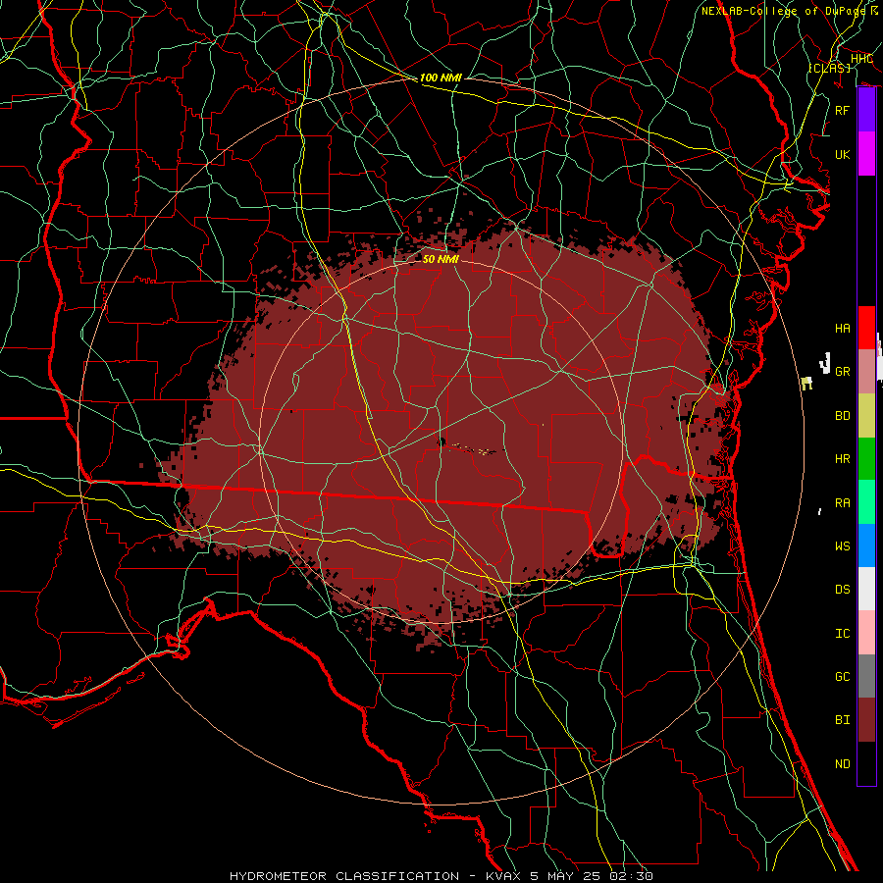Click the GR legend label

(842, 372)
